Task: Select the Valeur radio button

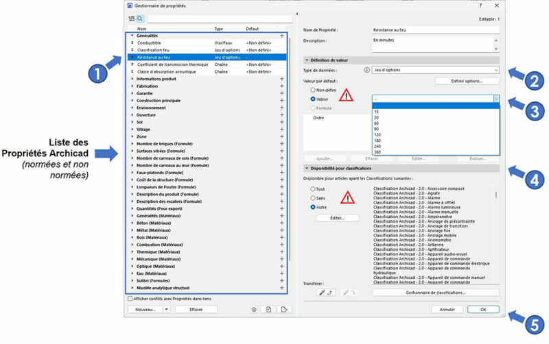Action: 313,99
